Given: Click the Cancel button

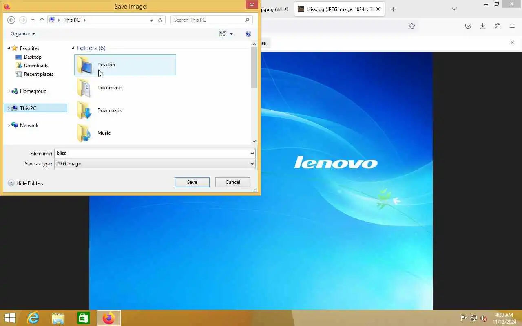Looking at the screenshot, I should [x=233, y=182].
